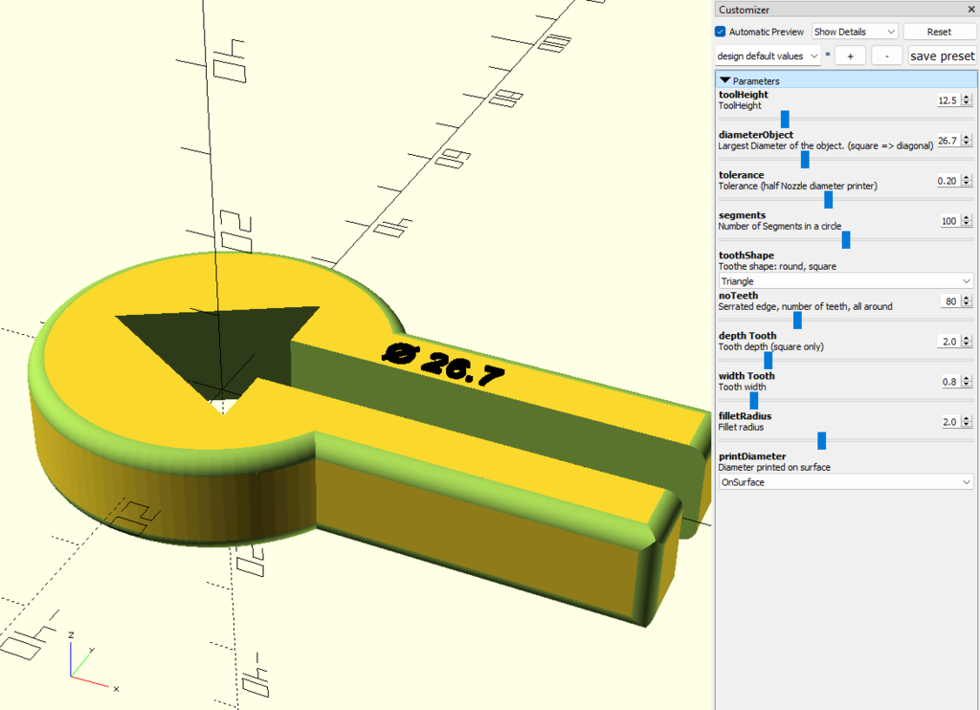Click the filletRadius slider handle
The image size is (980, 710).
pos(821,440)
